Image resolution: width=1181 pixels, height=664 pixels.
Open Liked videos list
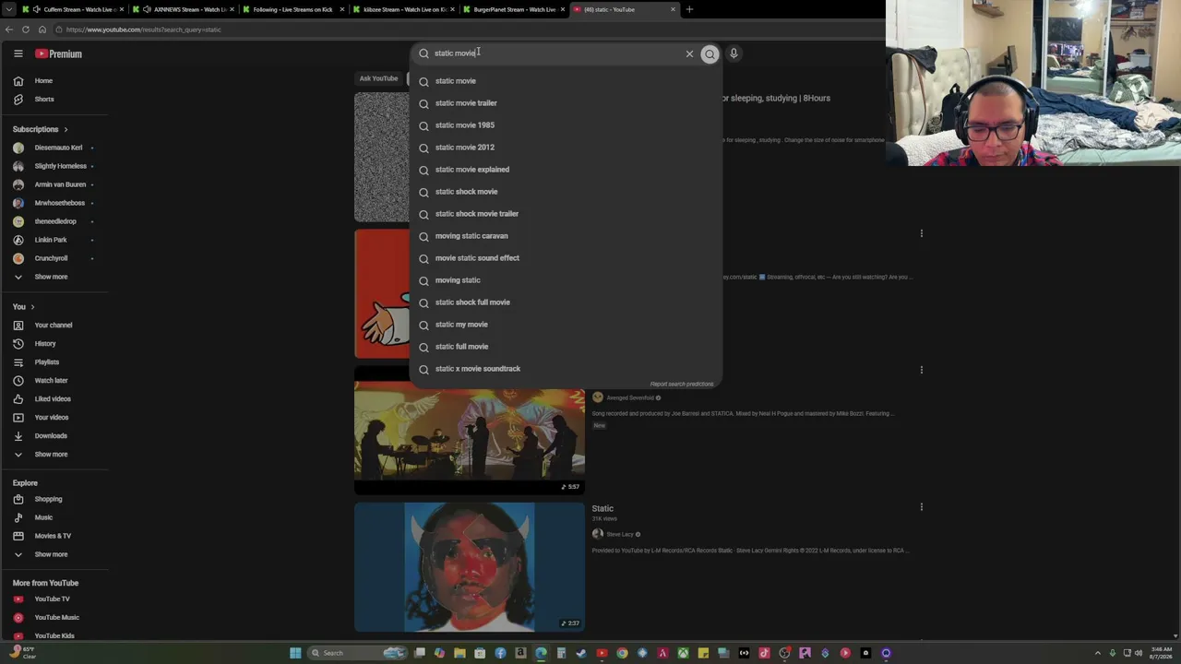(54, 399)
